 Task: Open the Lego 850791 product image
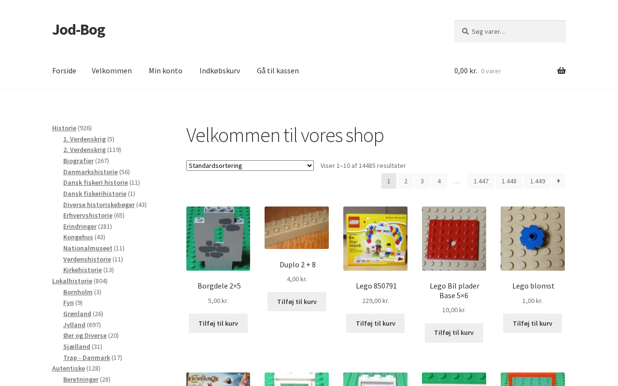tap(375, 238)
